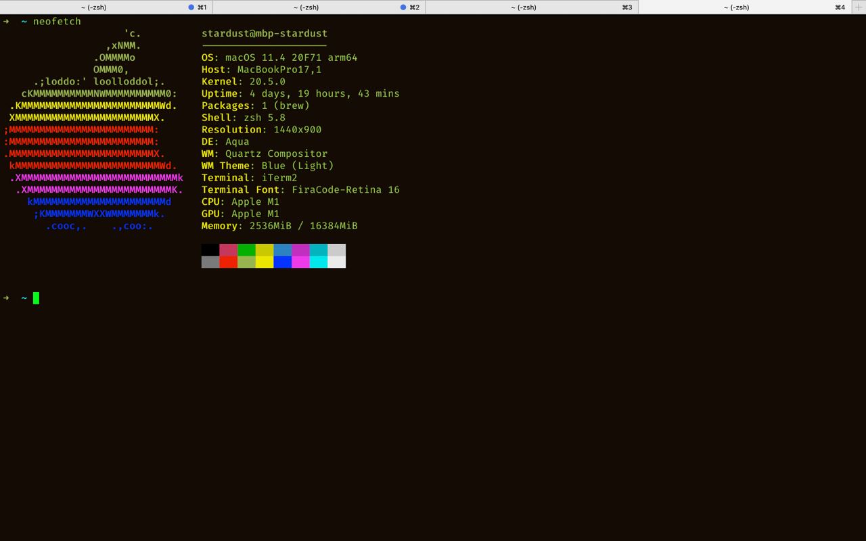Click the white block ending the lower palette row
The width and height of the screenshot is (866, 541).
point(336,262)
